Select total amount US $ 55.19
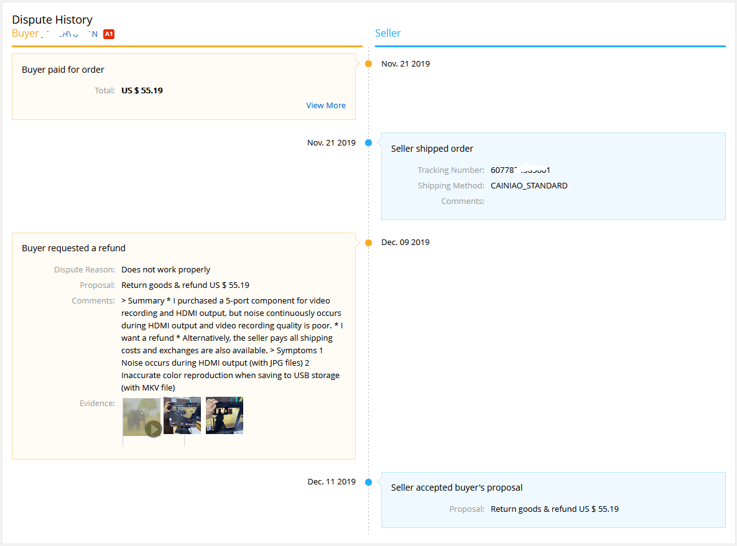737x546 pixels. [x=142, y=91]
